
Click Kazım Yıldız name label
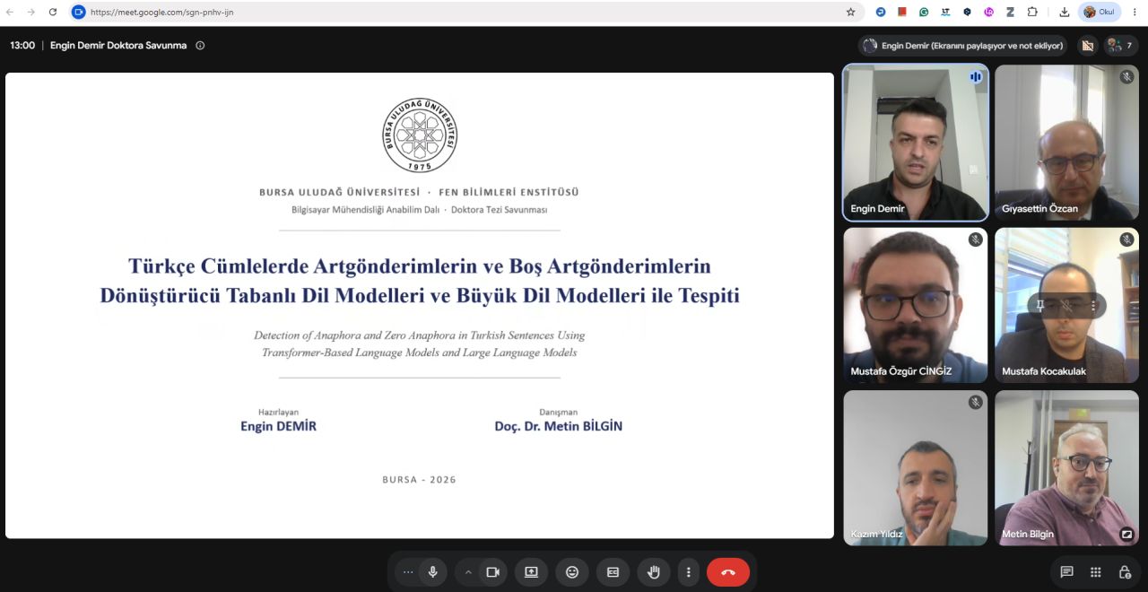pyautogui.click(x=877, y=534)
